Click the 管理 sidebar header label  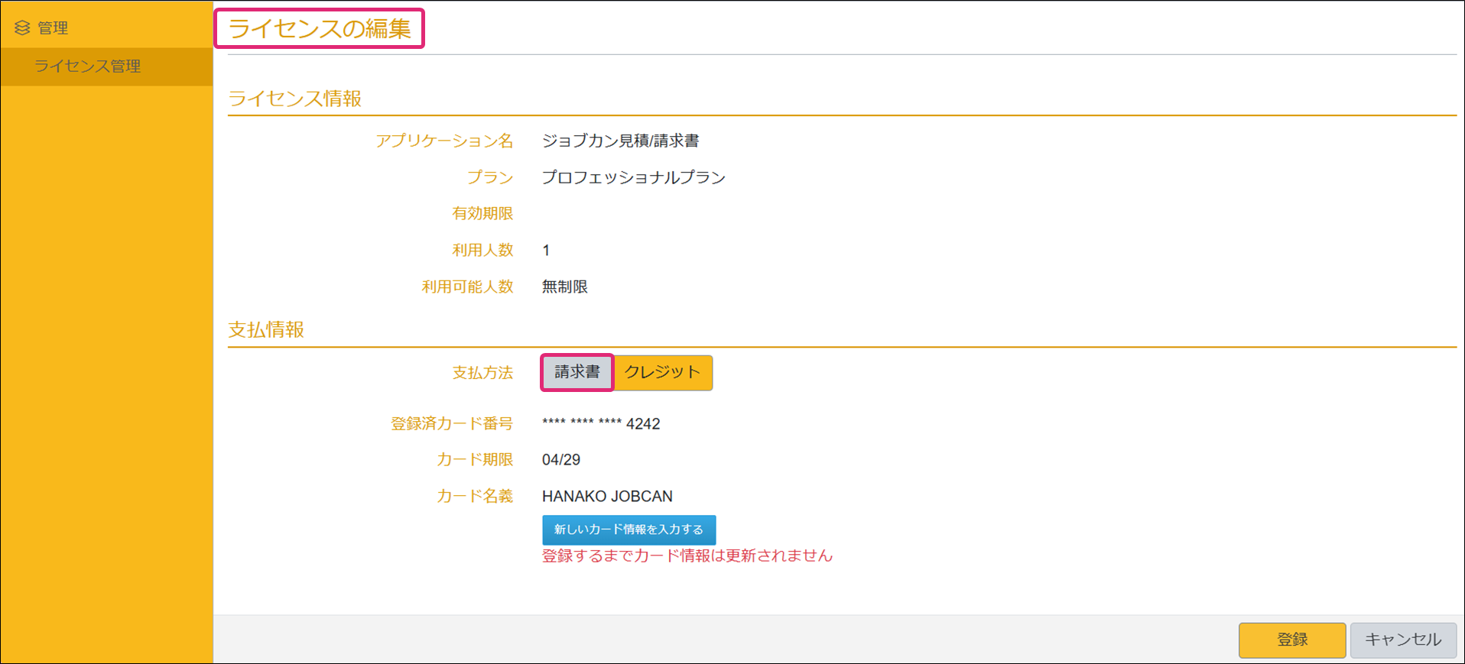coord(53,28)
